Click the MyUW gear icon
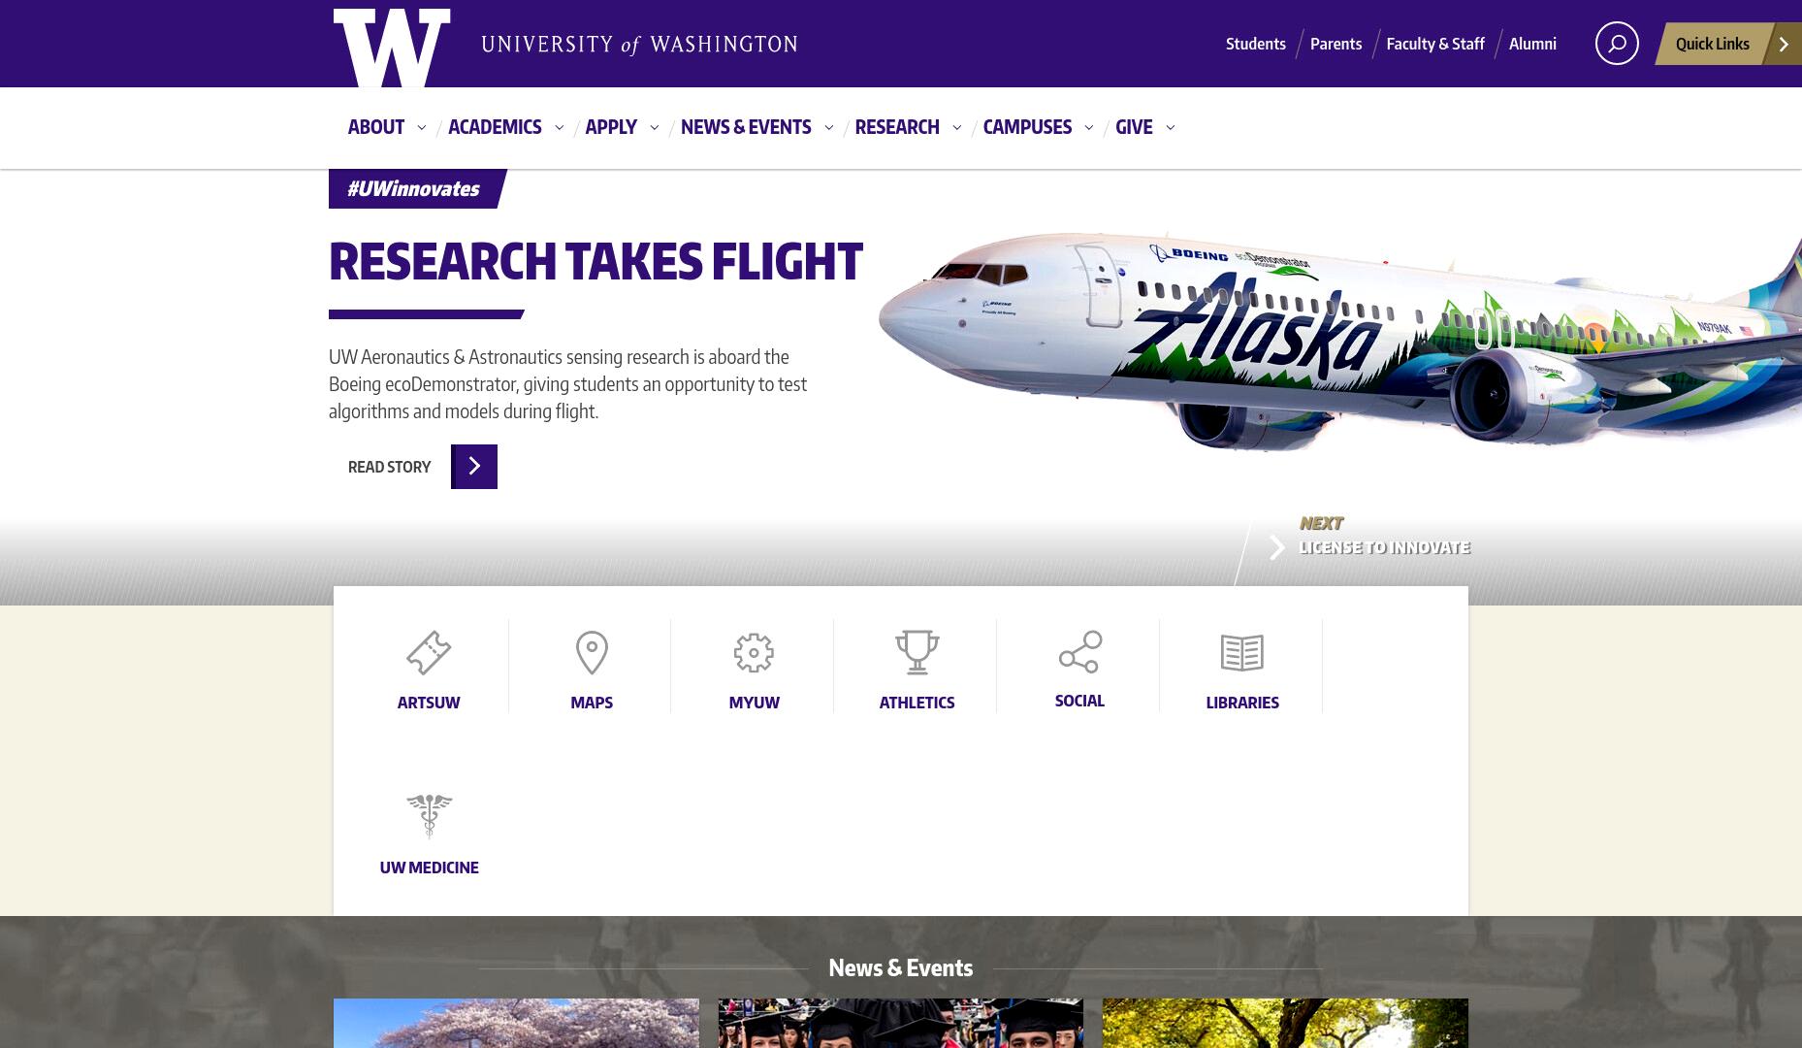The height and width of the screenshot is (1048, 1802). coord(754,653)
